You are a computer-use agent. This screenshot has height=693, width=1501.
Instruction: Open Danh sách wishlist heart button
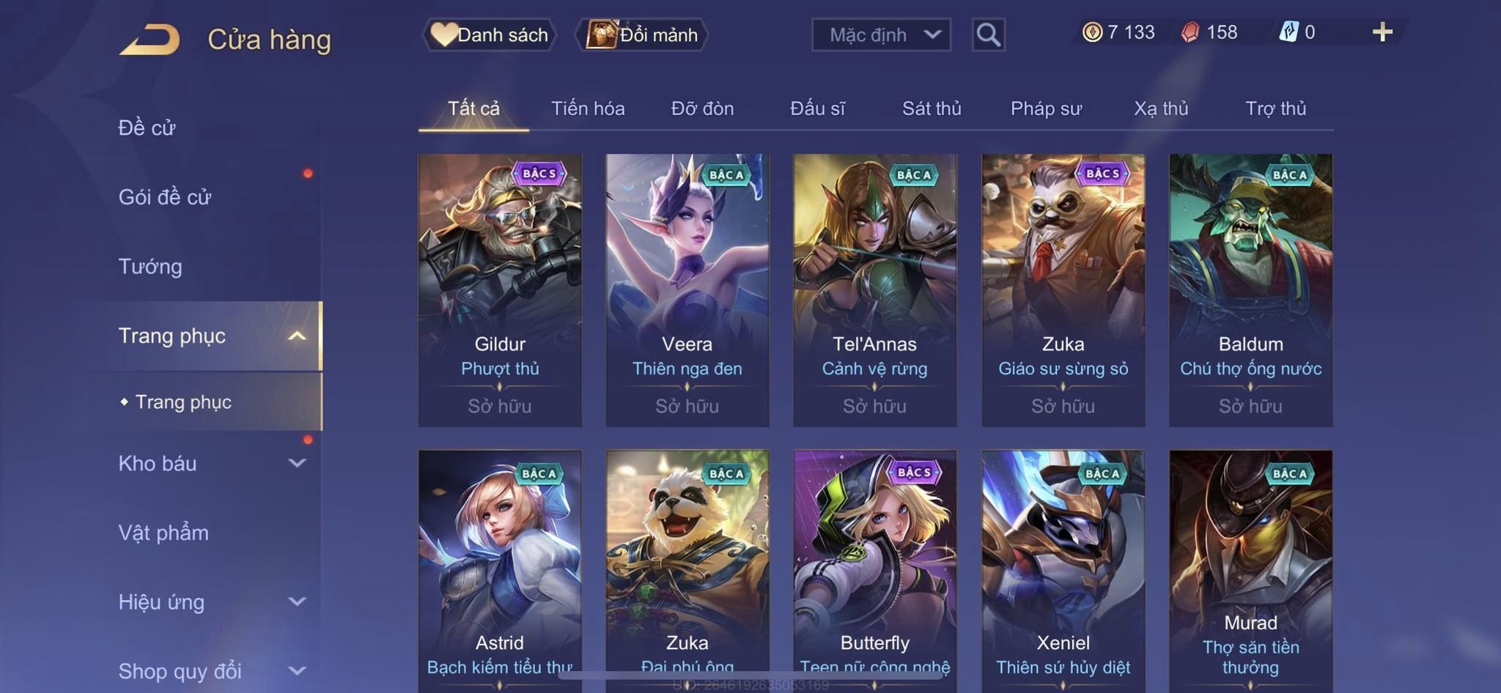(489, 34)
